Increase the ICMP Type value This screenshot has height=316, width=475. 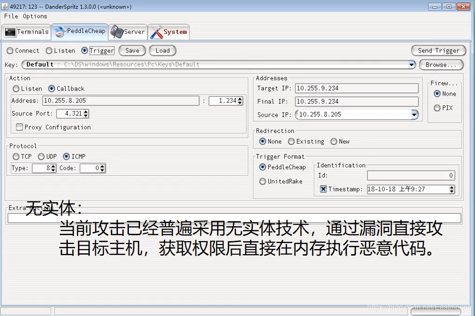(53, 166)
